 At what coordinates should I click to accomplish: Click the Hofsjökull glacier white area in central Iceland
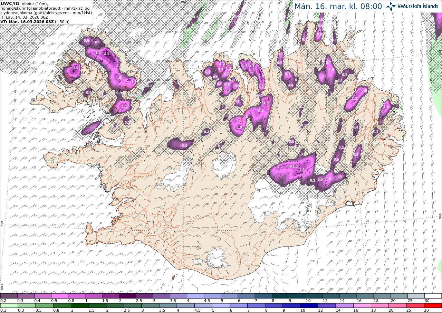click(x=224, y=165)
